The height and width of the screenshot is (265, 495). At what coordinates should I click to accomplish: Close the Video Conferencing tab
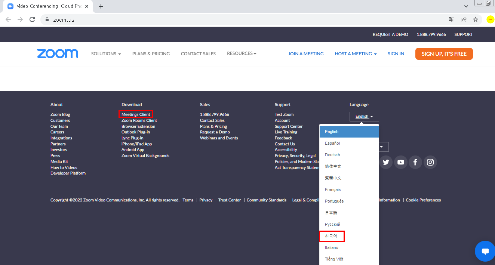(87, 6)
